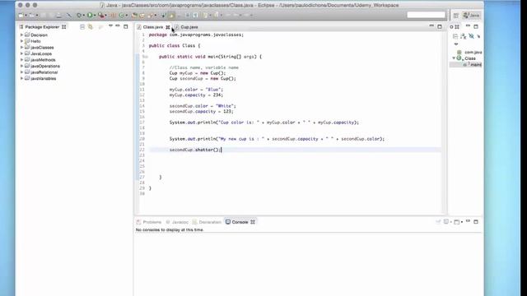Click the New file toolbar icon
Screen dimensions: 527x296
tap(21, 15)
